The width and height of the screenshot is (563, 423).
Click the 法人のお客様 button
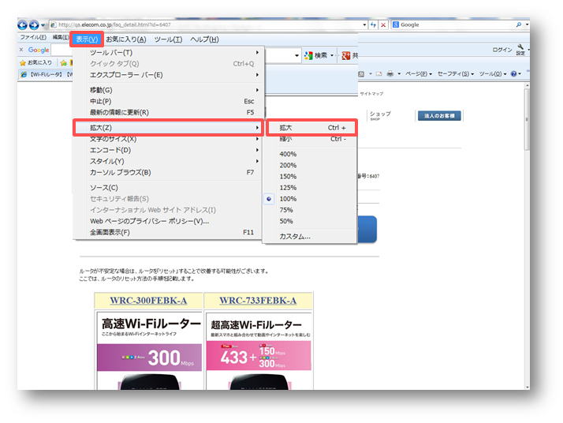coord(439,116)
